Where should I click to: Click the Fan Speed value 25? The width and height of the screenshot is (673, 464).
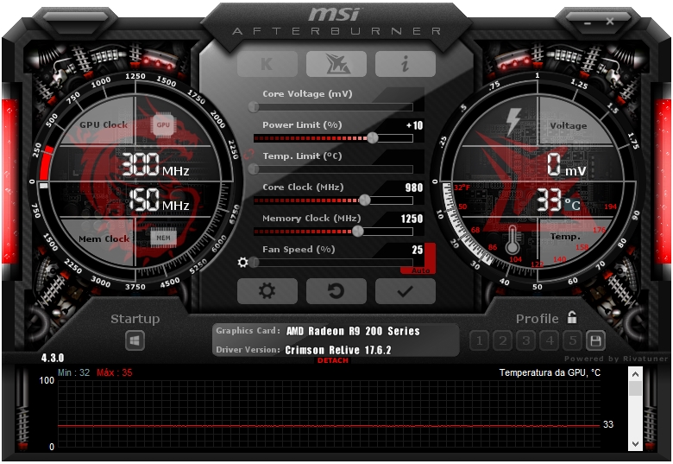point(418,250)
